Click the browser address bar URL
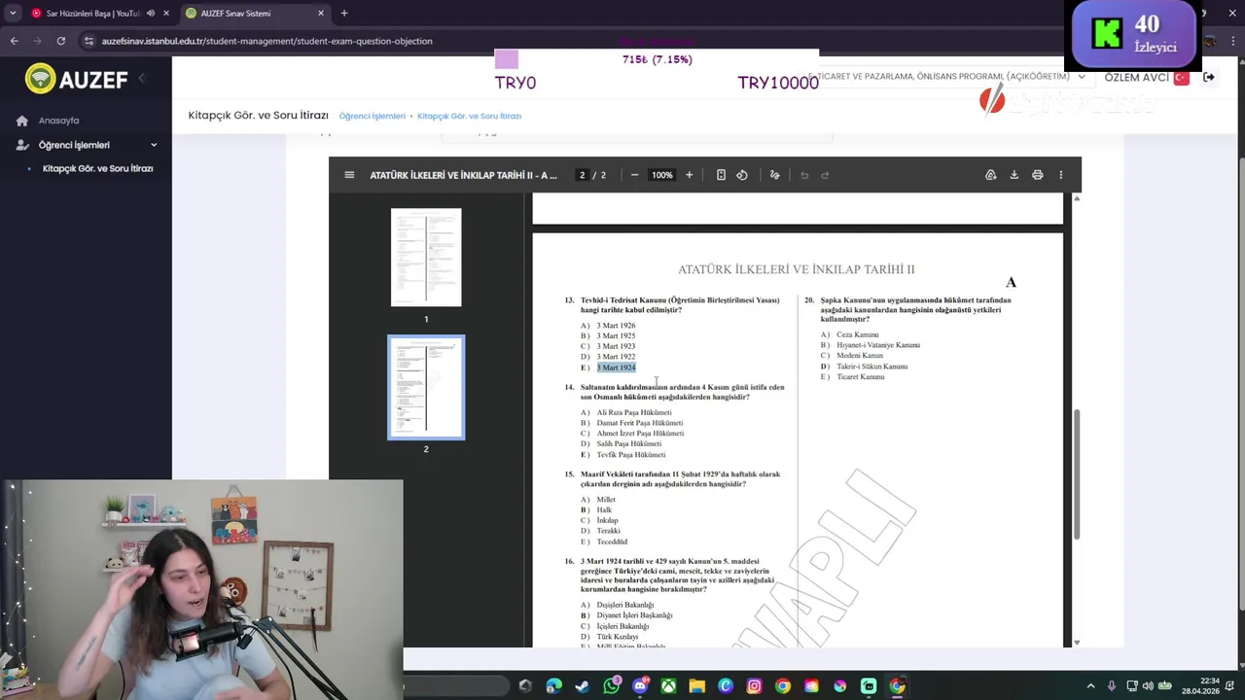1245x700 pixels. coord(267,41)
